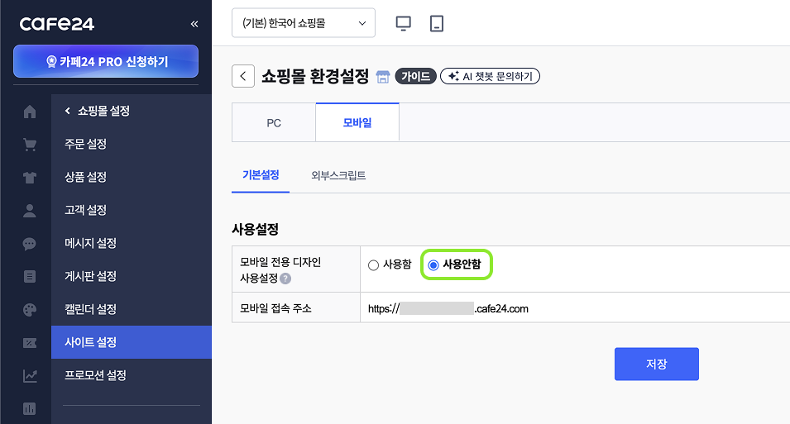Open the document board icon
This screenshot has width=790, height=424.
pyautogui.click(x=30, y=276)
